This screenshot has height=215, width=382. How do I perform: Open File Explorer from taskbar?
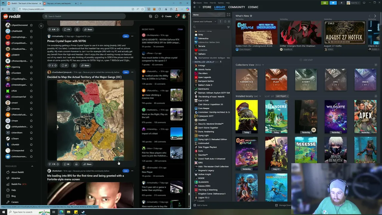click(x=68, y=212)
